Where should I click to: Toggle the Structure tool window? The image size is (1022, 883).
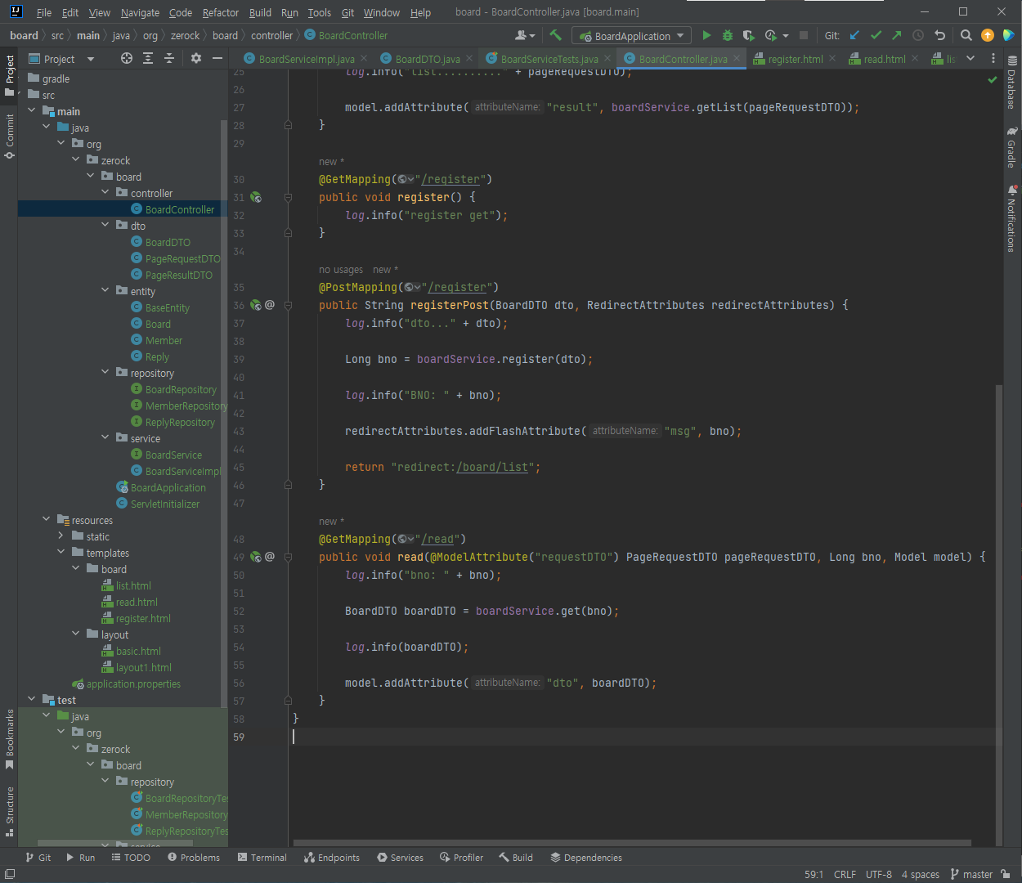click(10, 811)
